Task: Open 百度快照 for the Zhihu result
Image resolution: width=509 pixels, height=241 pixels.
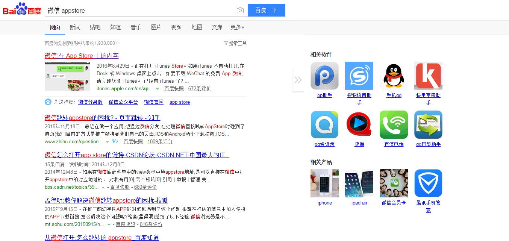Action: coord(133,142)
